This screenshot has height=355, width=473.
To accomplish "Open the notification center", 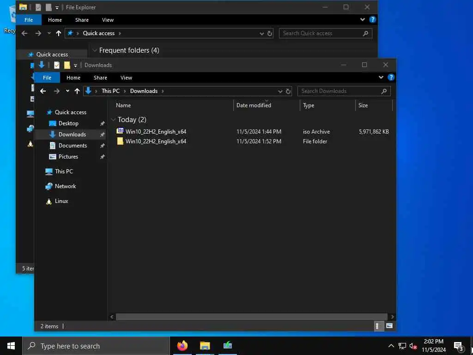I will click(x=459, y=346).
